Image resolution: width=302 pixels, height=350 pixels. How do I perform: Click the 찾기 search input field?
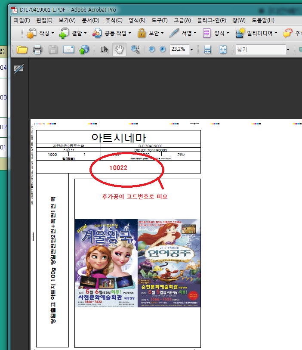click(260, 50)
